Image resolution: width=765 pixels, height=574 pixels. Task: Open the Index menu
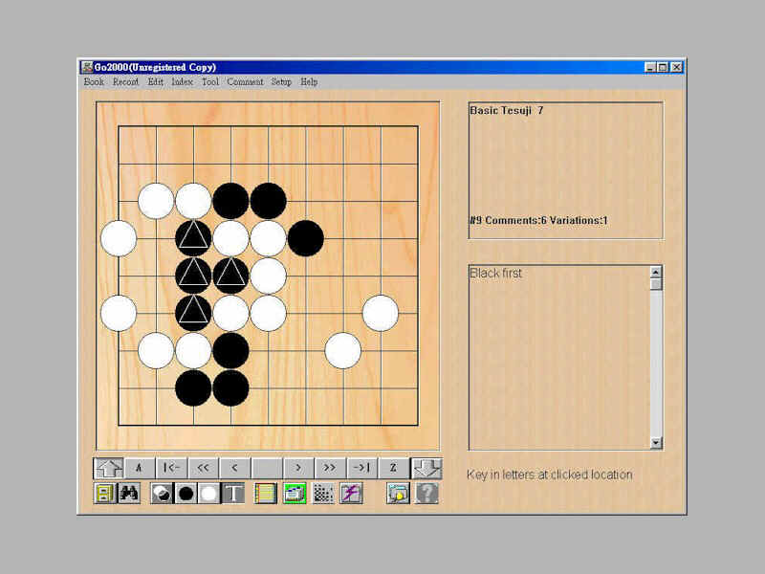(x=183, y=82)
